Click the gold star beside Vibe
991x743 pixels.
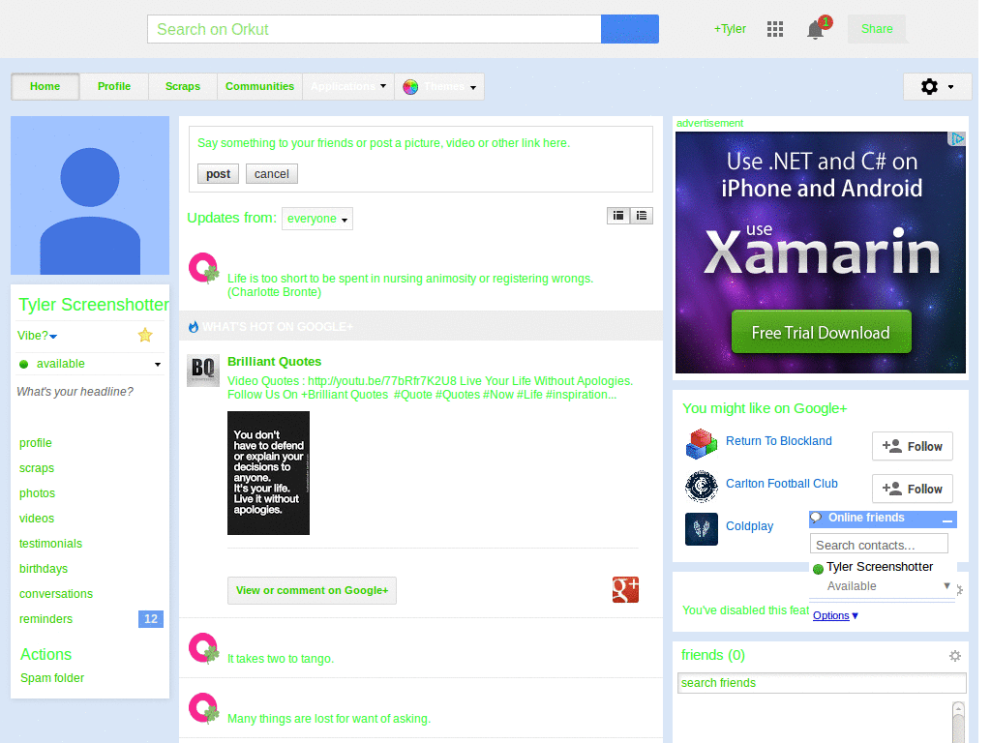point(145,335)
